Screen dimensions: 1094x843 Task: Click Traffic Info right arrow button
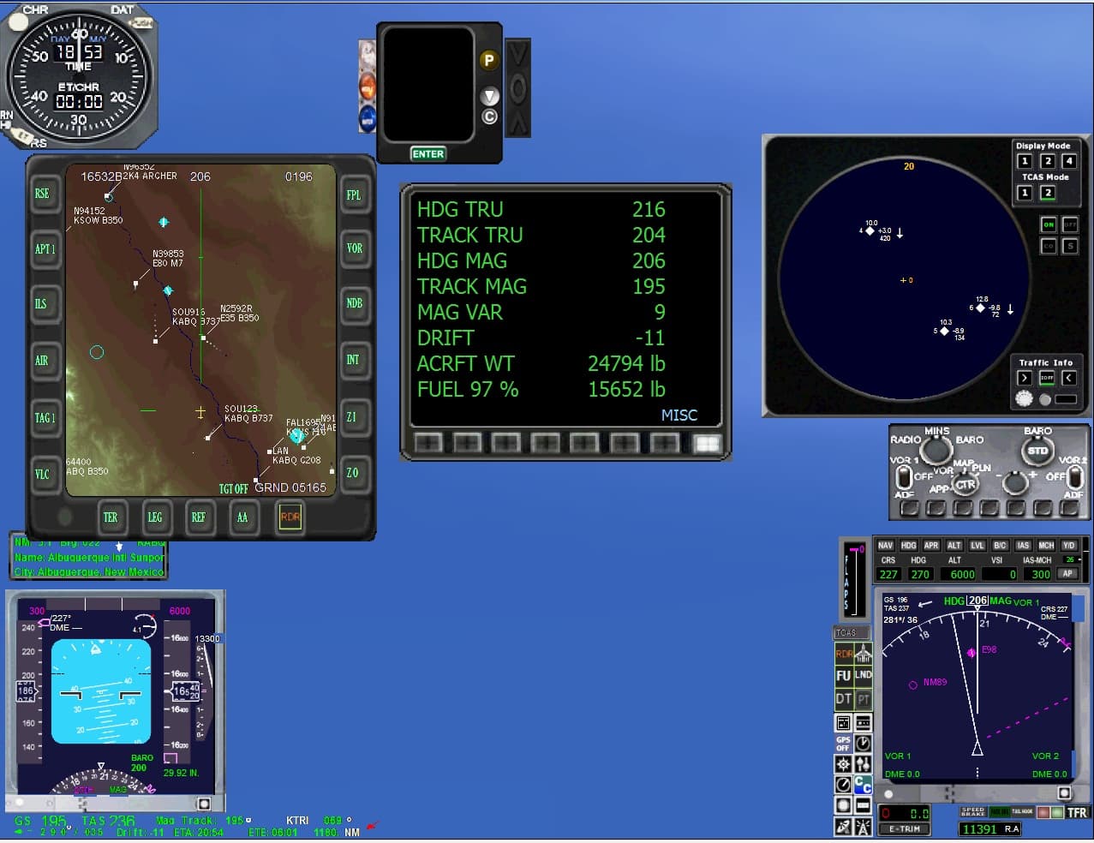pyautogui.click(x=1024, y=378)
